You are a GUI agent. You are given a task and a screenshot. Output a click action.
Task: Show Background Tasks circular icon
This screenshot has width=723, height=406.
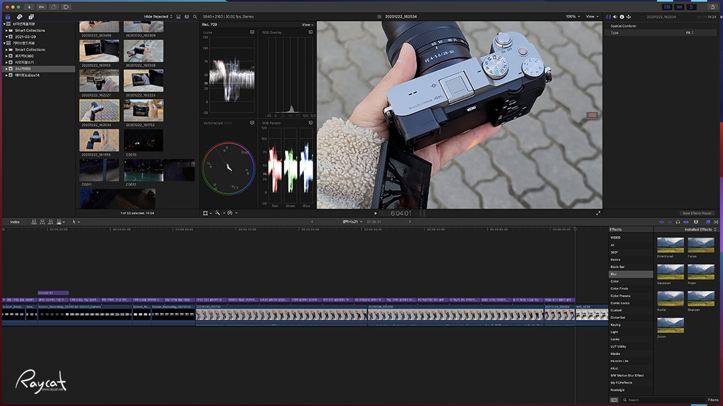point(54,7)
